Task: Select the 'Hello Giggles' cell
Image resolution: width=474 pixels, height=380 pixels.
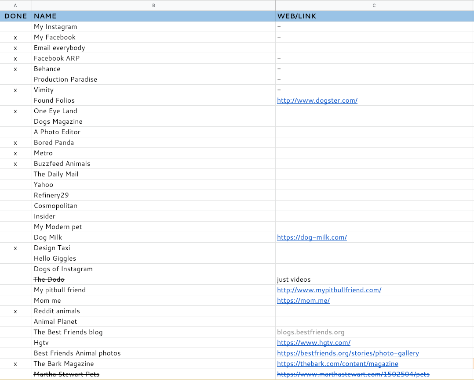Action: [x=153, y=258]
